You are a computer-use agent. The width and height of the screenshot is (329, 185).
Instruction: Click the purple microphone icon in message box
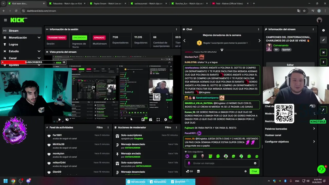pyautogui.click(x=189, y=163)
